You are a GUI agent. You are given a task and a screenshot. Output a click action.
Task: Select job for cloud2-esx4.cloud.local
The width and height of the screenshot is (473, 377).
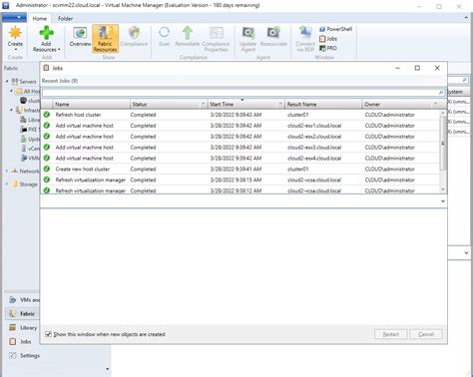240,159
